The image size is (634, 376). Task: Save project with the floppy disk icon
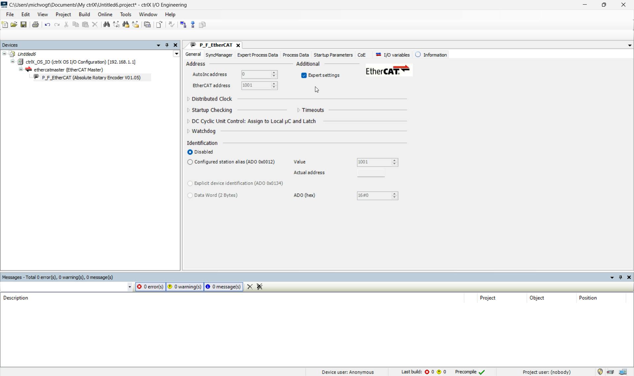(23, 25)
